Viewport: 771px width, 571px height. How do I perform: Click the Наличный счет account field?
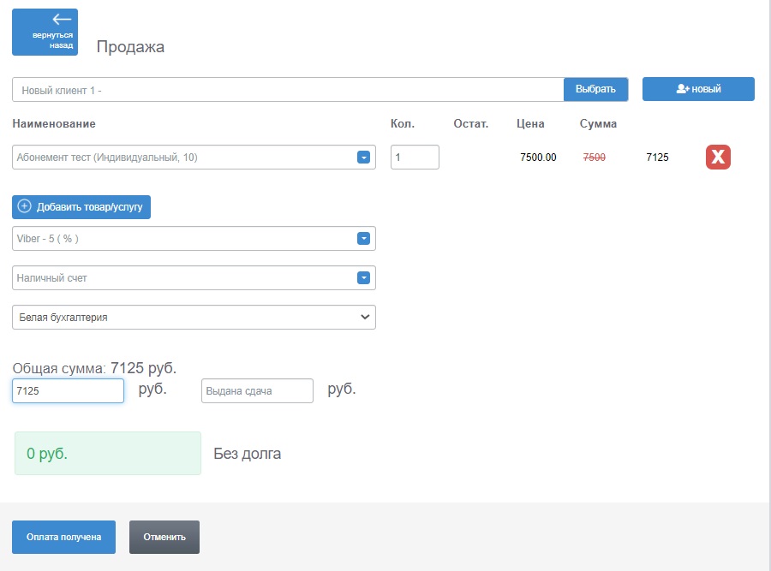(194, 278)
